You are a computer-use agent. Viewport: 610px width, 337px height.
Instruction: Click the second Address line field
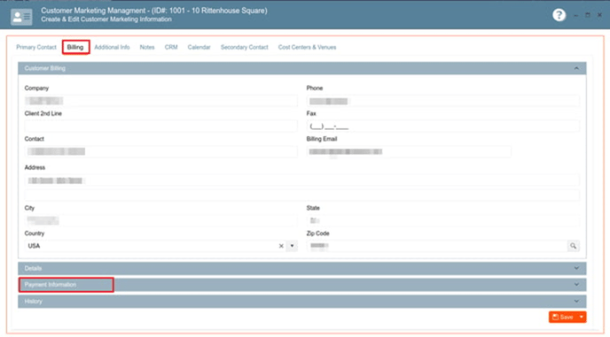click(x=301, y=195)
